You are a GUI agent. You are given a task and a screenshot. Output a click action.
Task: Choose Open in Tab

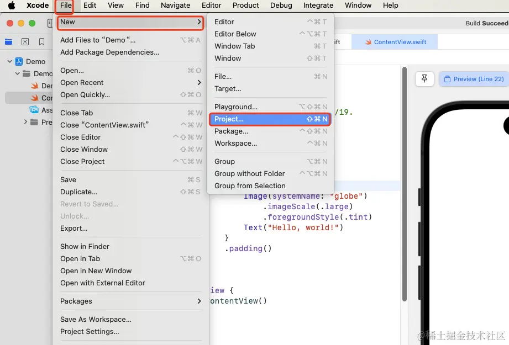[x=130, y=258]
